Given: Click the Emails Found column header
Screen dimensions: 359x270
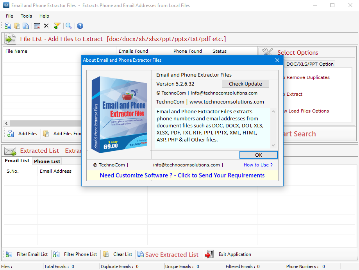Looking at the screenshot, I should click(x=144, y=51).
